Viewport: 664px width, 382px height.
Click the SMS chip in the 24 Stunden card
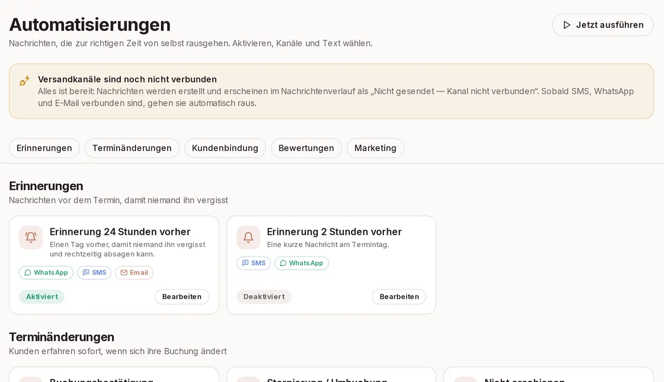94,273
